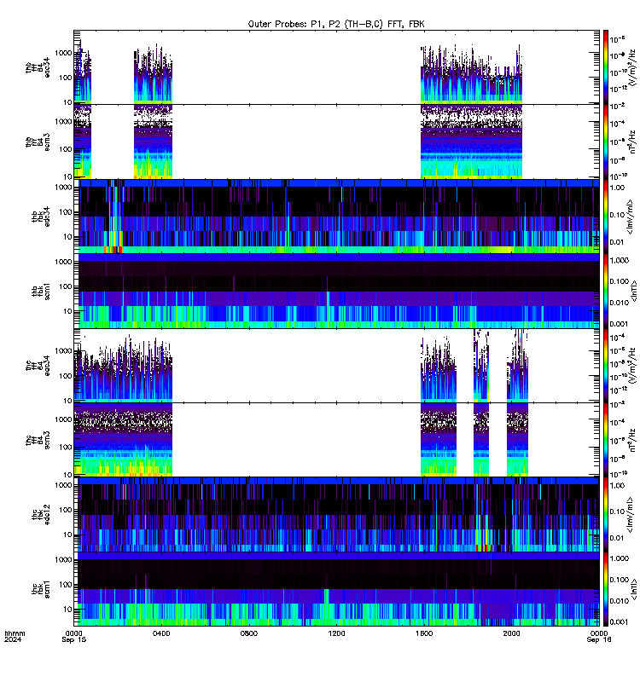Click the '1000' y-axis tick of thb fbk scm1
Screen dimensions: 640x682
click(x=63, y=262)
